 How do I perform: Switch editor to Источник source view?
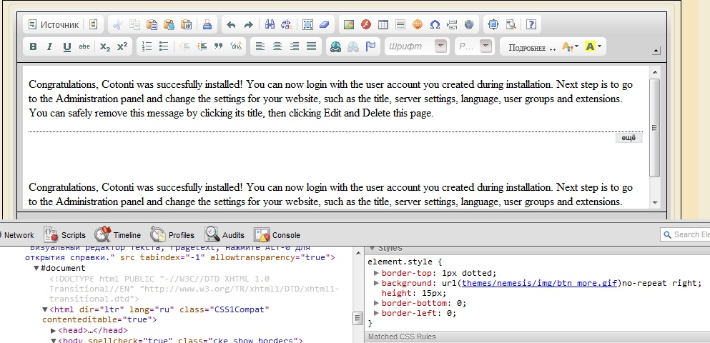pos(54,24)
